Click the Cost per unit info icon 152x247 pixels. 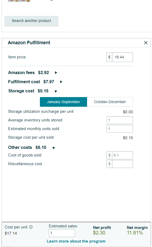coord(31,227)
